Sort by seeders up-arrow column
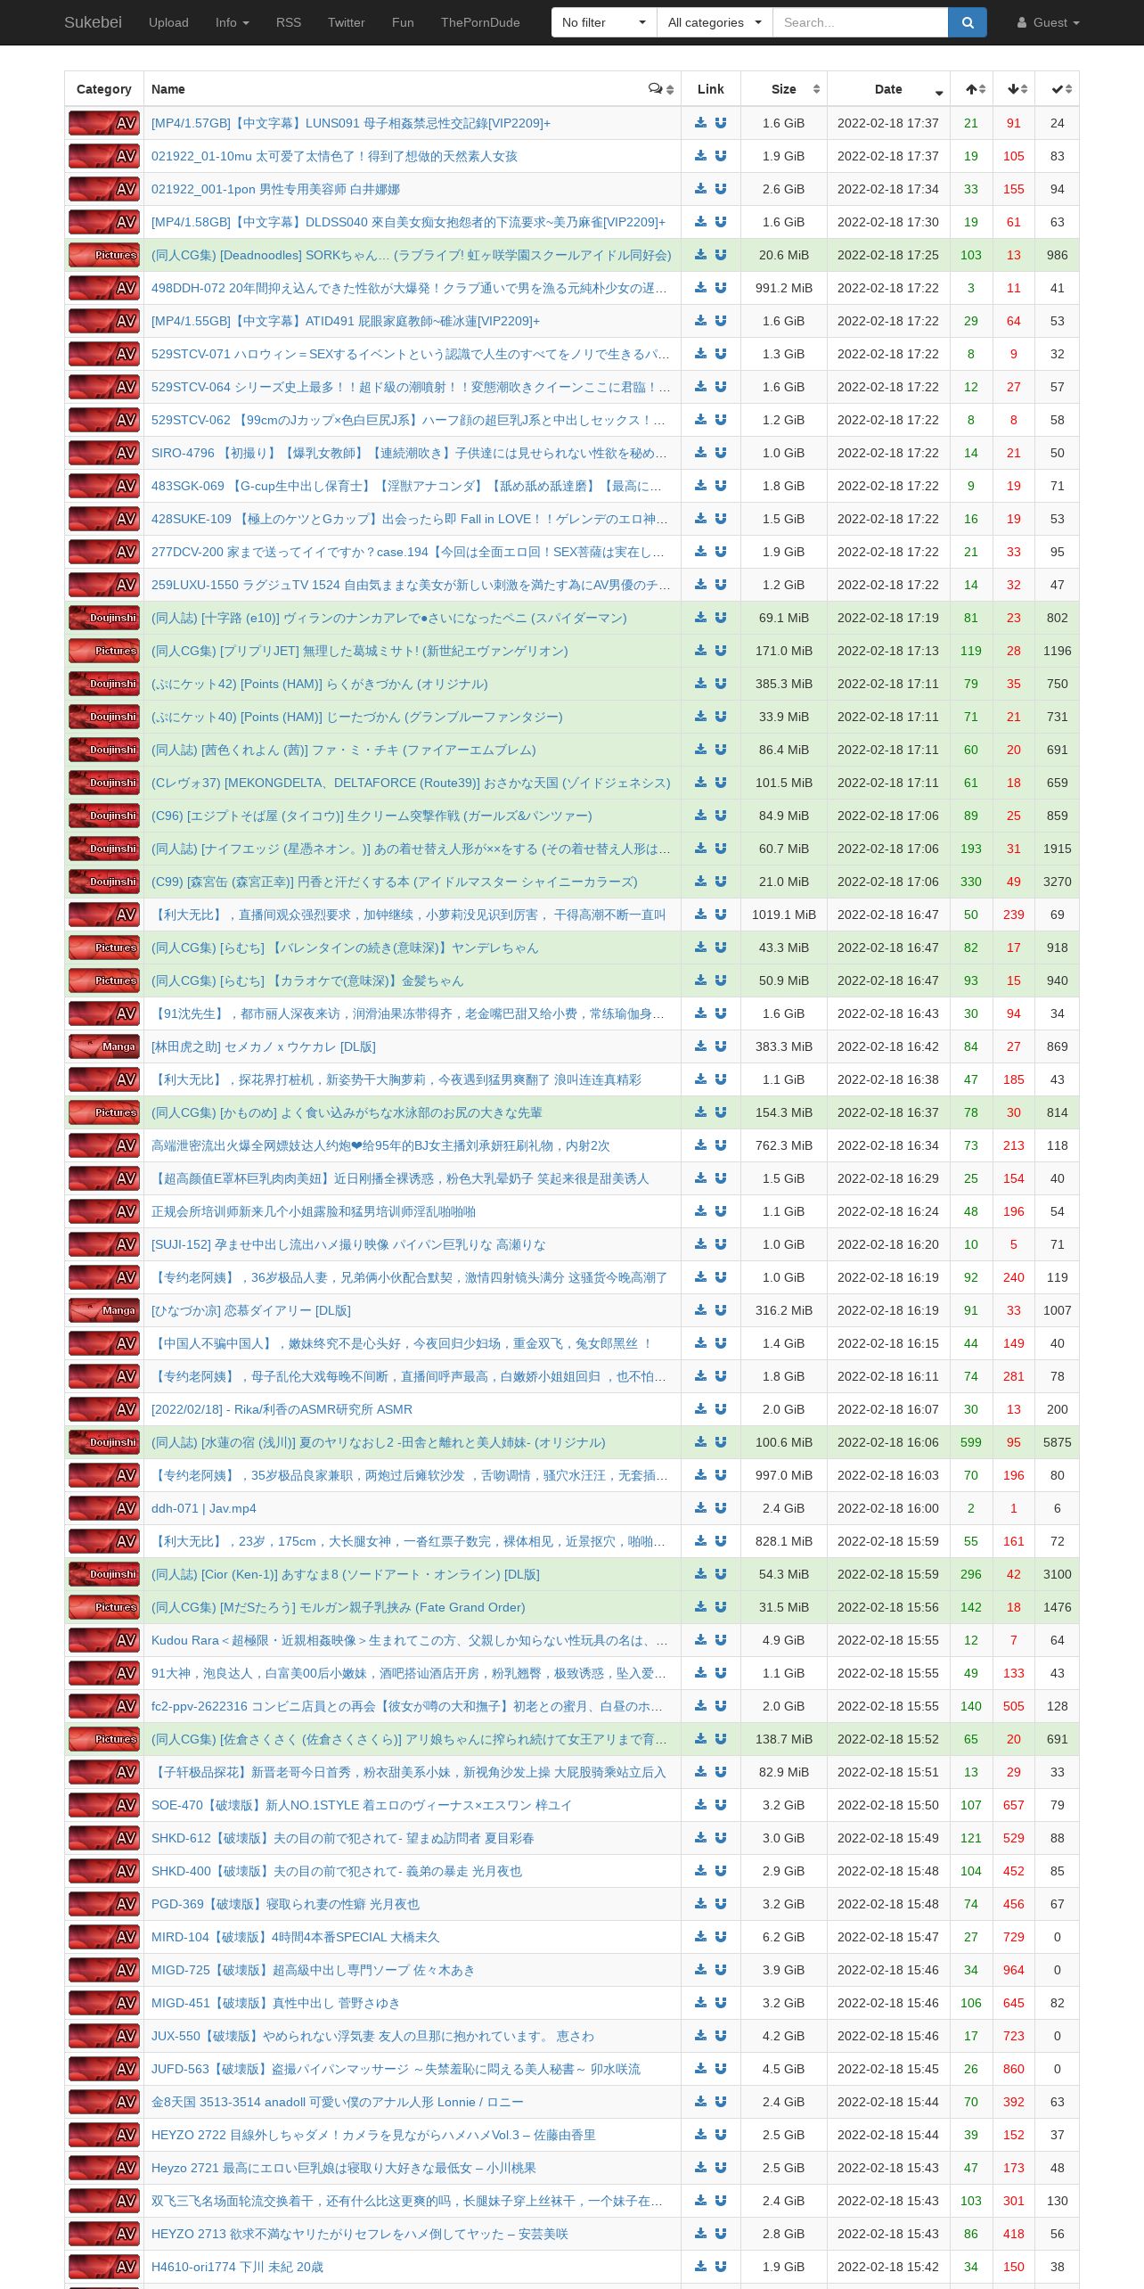Viewport: 1144px width, 2289px height. coord(971,89)
